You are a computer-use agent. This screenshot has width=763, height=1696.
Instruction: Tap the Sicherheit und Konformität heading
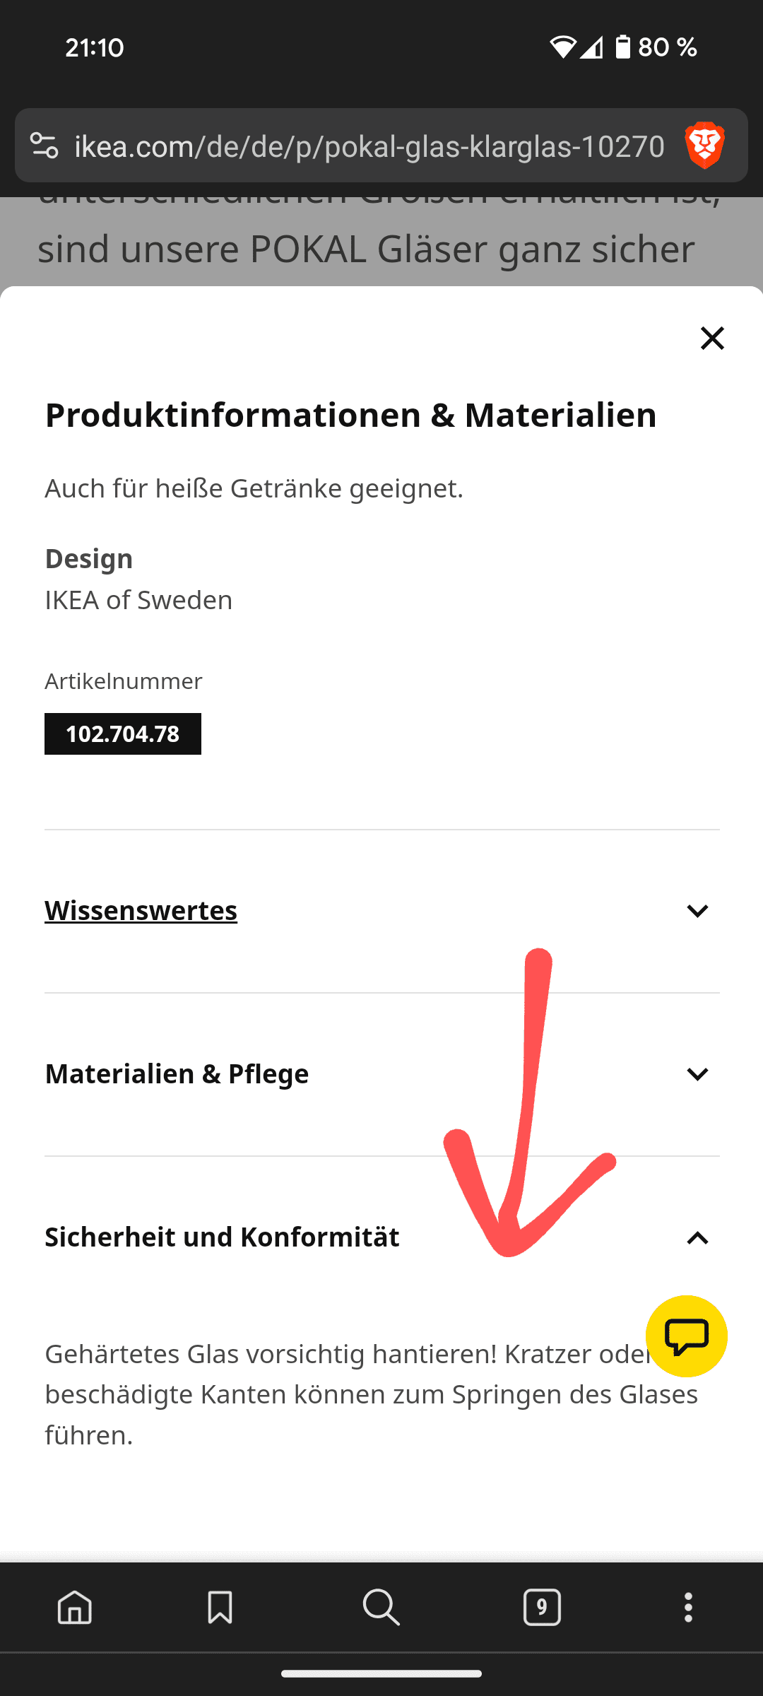(x=222, y=1237)
